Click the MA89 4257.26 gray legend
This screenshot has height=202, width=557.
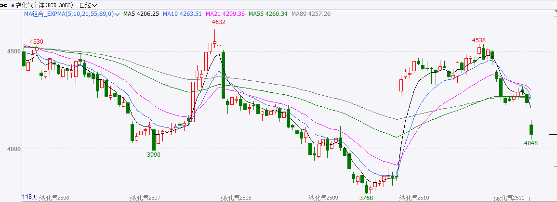tap(311, 14)
